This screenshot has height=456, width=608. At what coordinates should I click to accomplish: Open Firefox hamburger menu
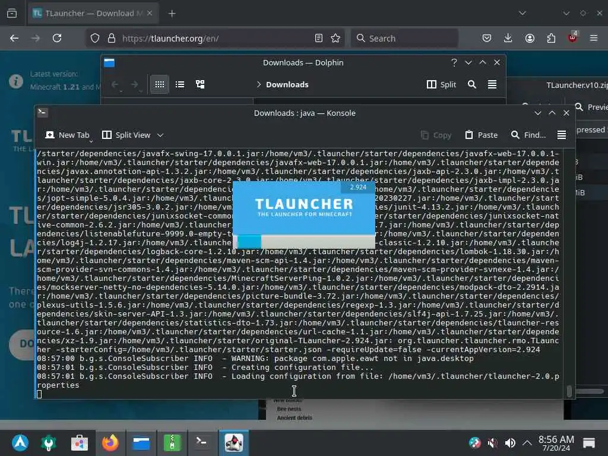point(594,38)
